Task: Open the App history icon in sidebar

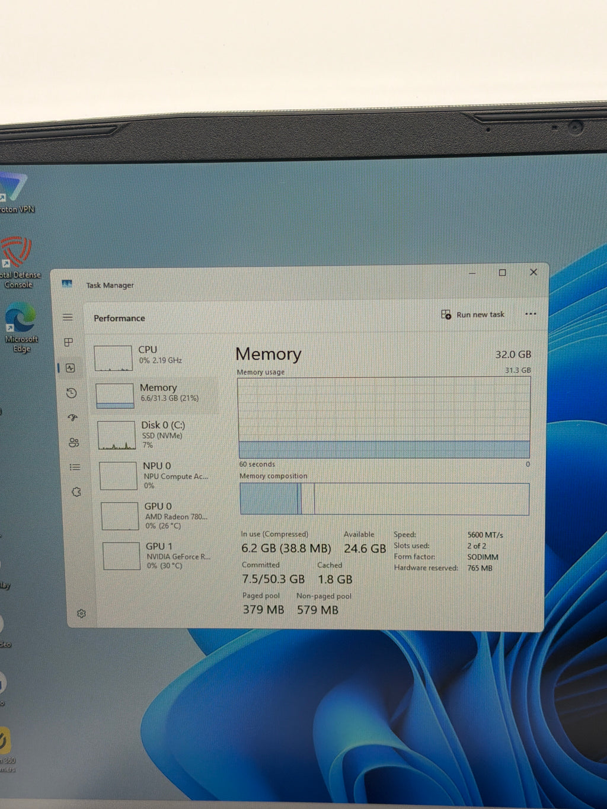Action: pyautogui.click(x=72, y=392)
